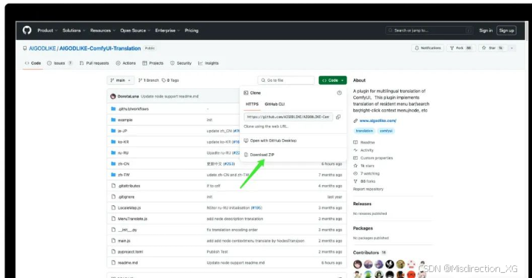Star the repository

pyautogui.click(x=493, y=48)
